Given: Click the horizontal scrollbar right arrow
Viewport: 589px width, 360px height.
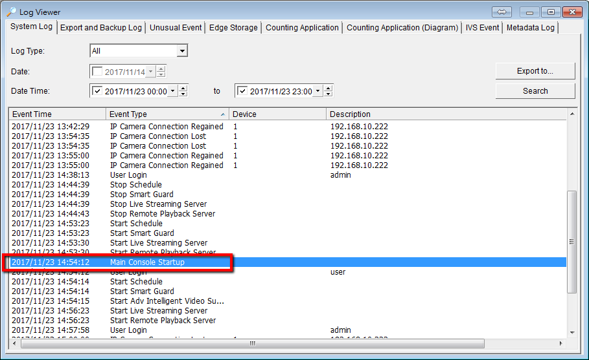Looking at the screenshot, I should [x=561, y=343].
